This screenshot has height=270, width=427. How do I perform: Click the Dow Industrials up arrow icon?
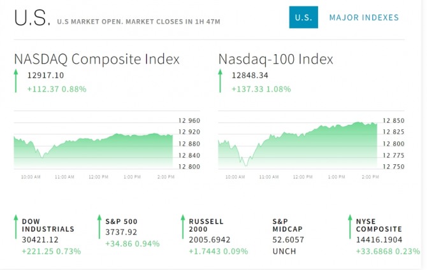[x=16, y=227]
